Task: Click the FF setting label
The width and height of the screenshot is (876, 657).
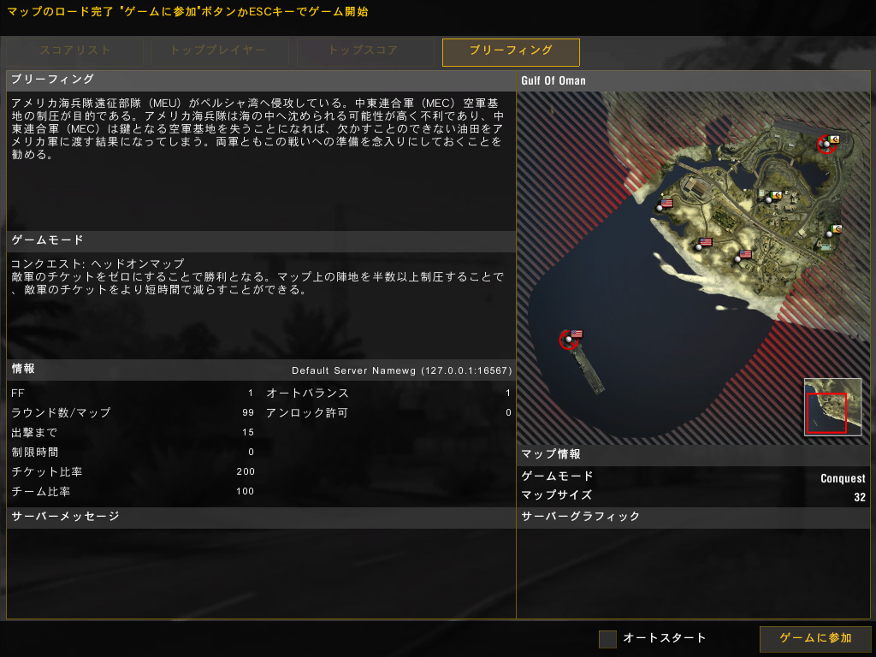Action: coord(18,394)
